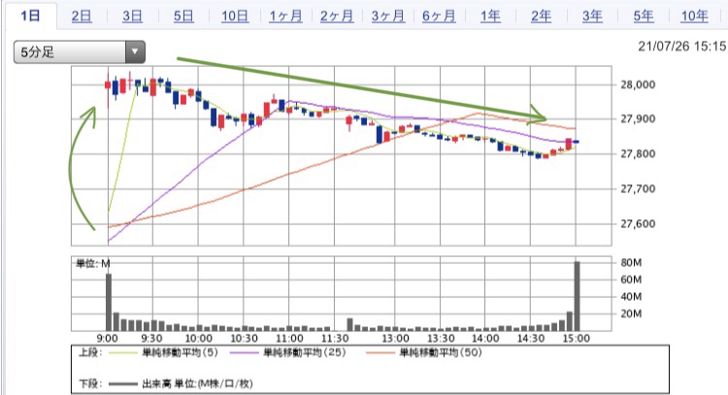This screenshot has width=728, height=395.
Task: Click the 27,800 price axis label
Action: 638,153
